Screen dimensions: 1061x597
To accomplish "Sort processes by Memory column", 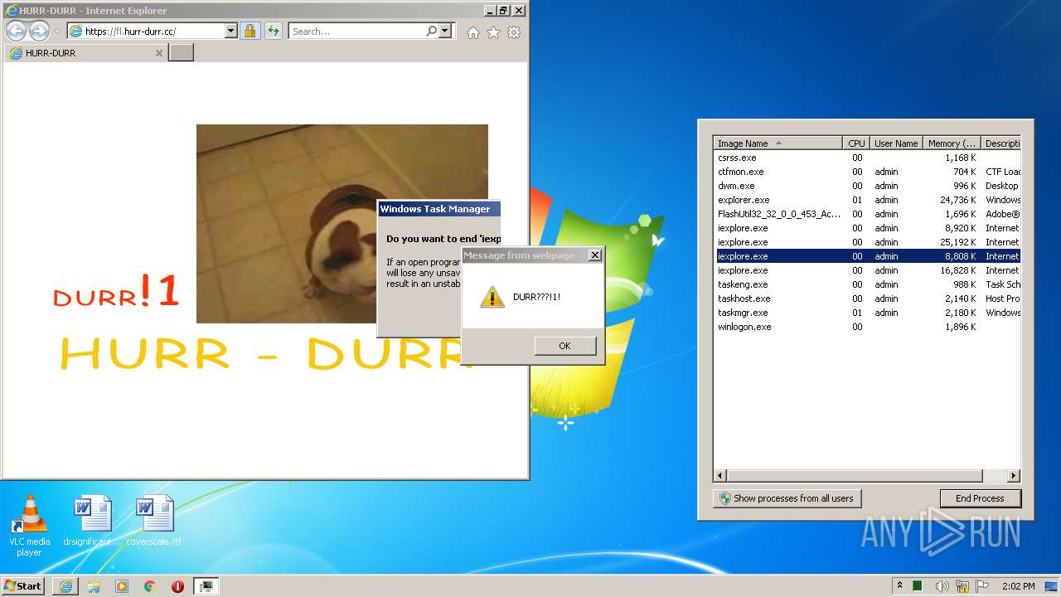I will pyautogui.click(x=952, y=143).
